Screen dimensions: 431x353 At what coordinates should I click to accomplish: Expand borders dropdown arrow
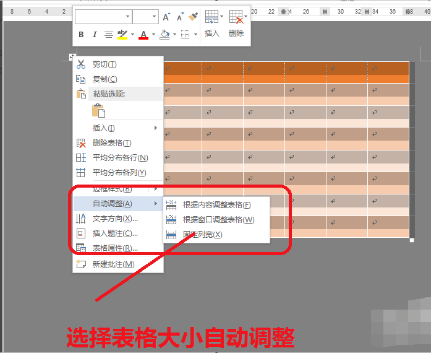point(195,35)
